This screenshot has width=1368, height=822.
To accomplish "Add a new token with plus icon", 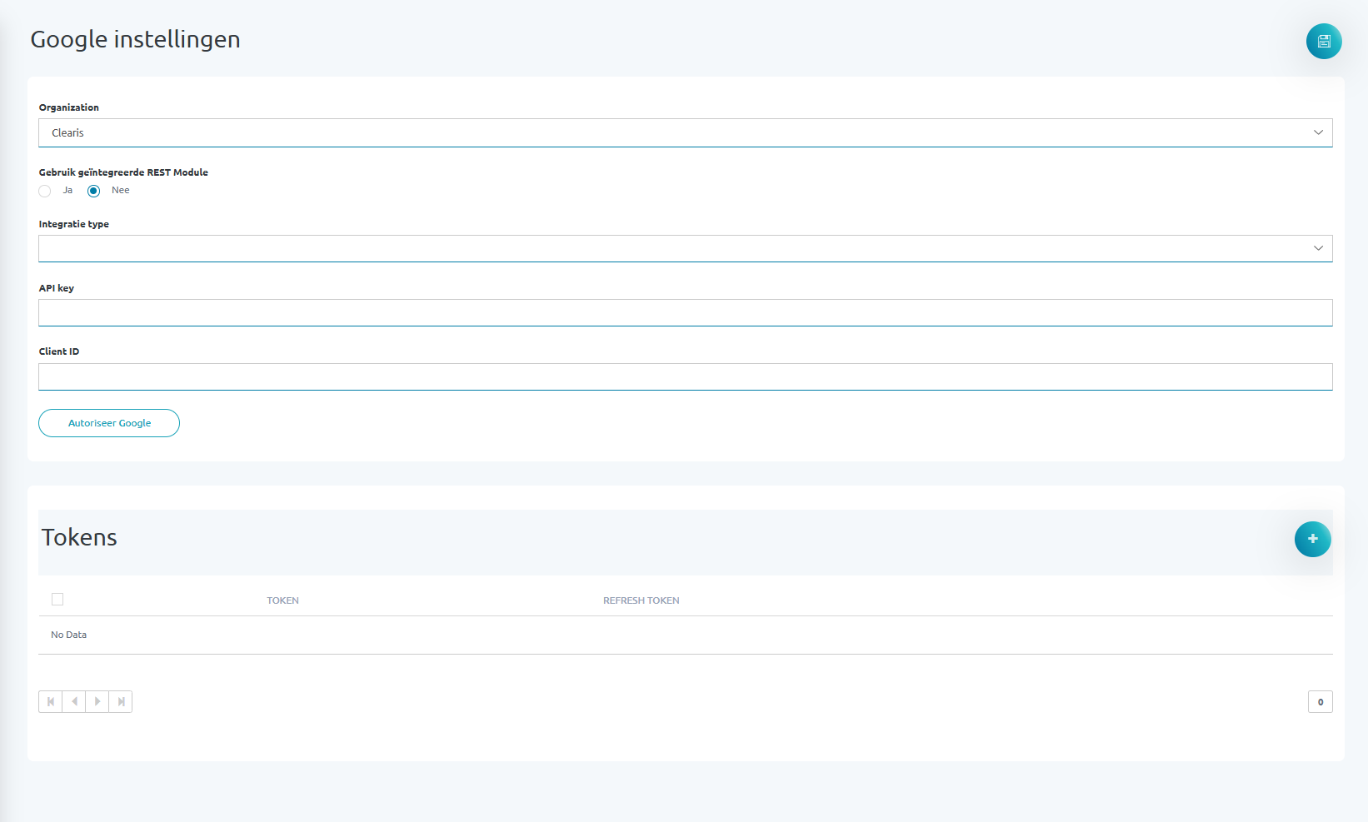I will click(1312, 539).
